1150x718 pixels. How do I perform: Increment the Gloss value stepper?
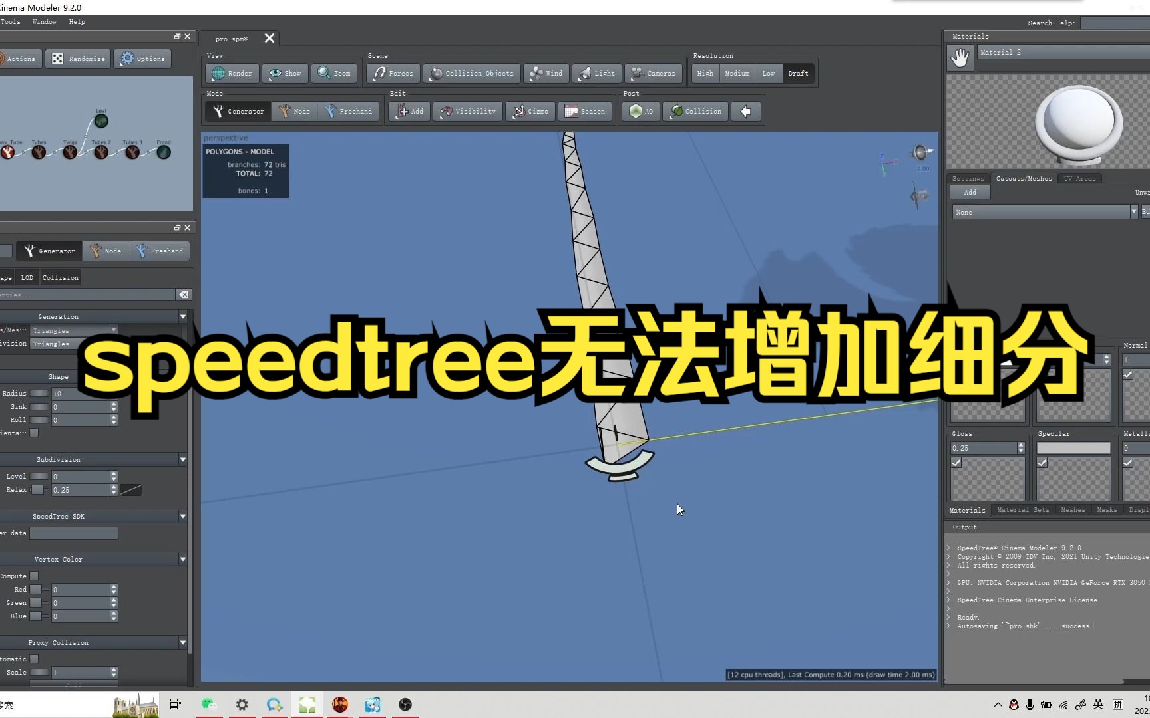tap(1021, 445)
